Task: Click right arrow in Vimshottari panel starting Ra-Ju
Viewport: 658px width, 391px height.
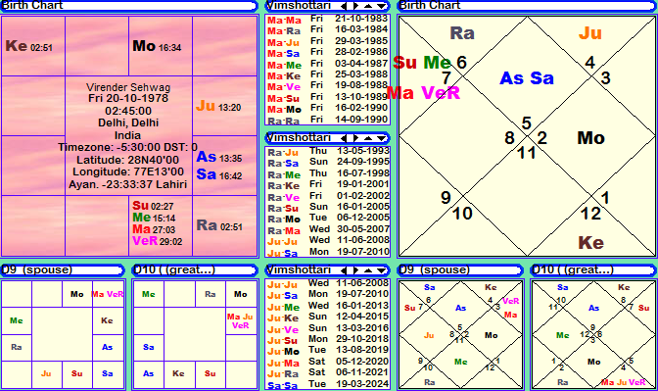Action: (x=355, y=138)
